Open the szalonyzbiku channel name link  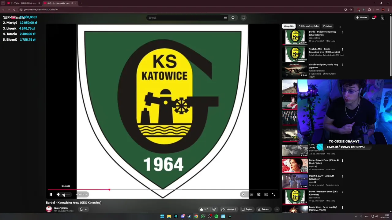pos(61,208)
